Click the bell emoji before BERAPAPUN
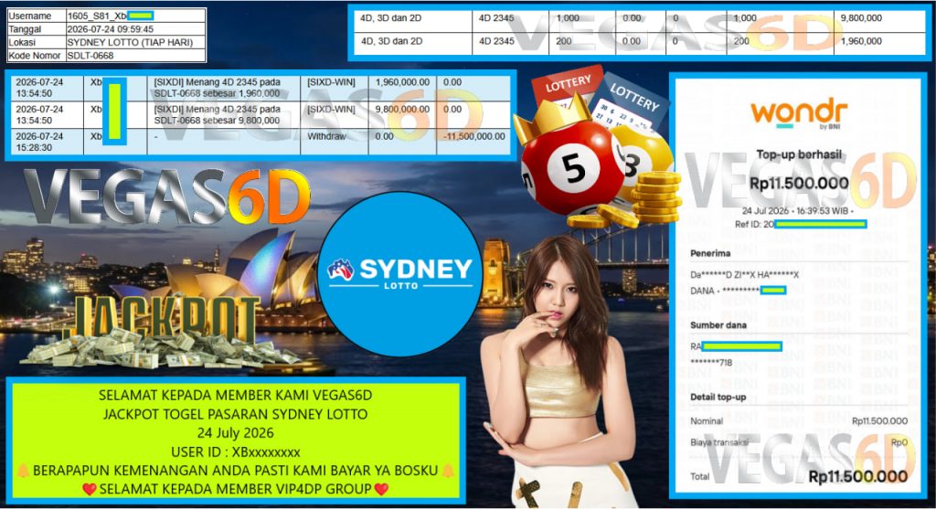 23,471
